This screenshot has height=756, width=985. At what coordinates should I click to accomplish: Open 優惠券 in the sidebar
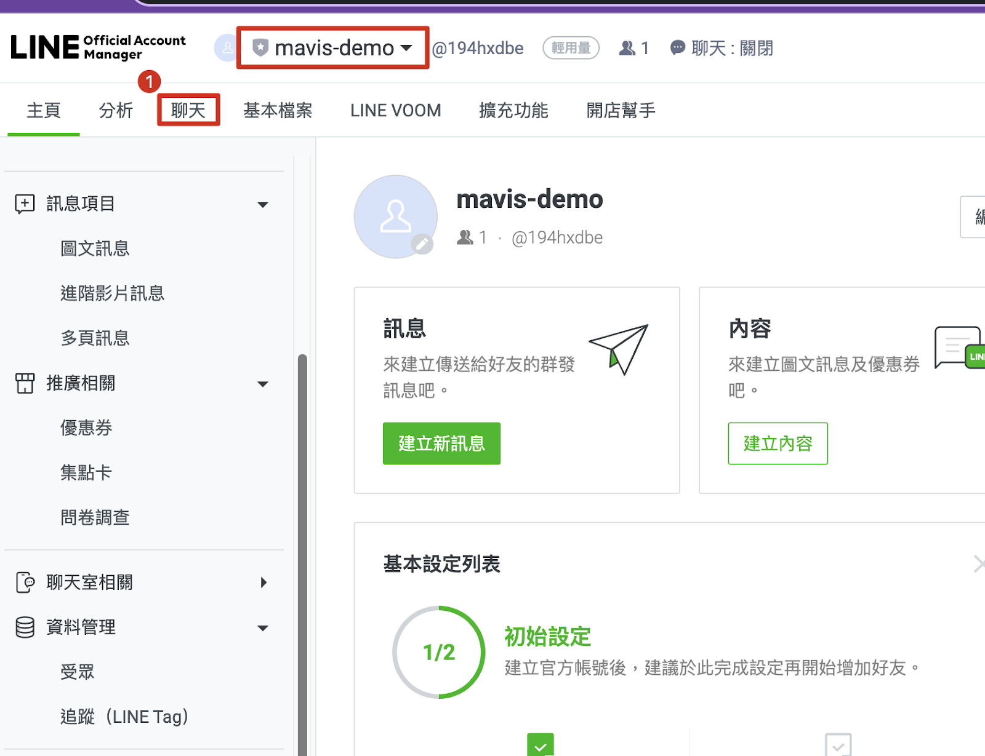(86, 428)
